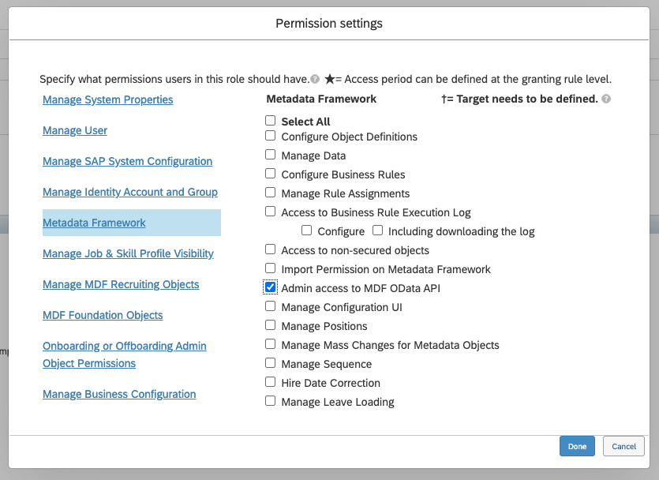Select Manage User permission category
The width and height of the screenshot is (659, 480).
[x=75, y=130]
